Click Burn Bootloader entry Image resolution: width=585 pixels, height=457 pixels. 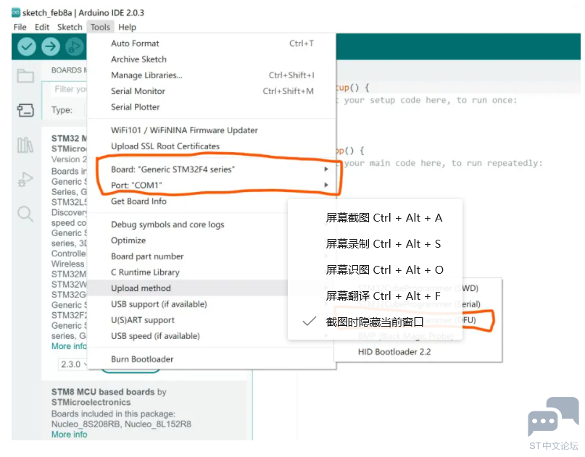pyautogui.click(x=212, y=359)
